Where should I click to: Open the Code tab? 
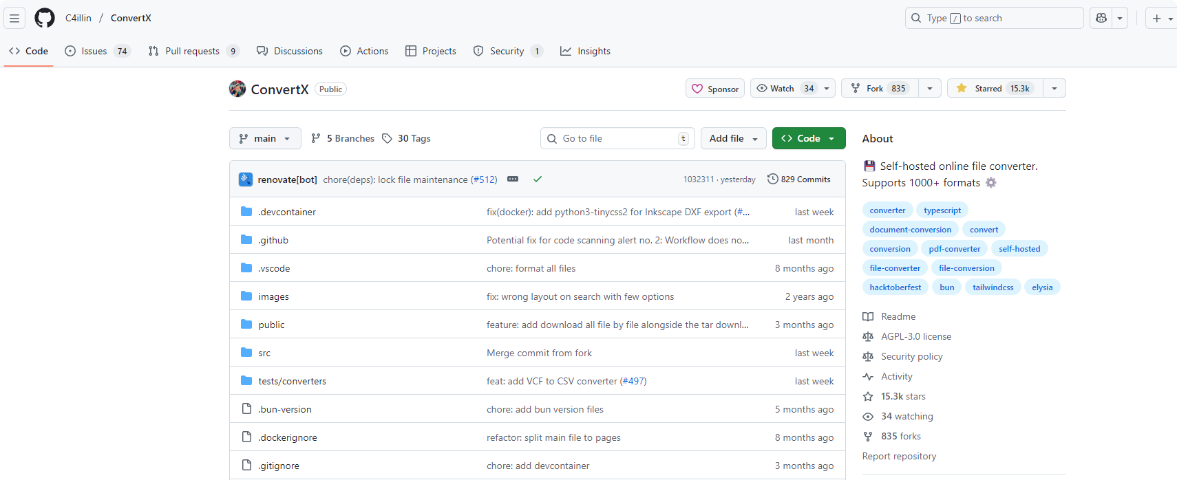pos(28,51)
